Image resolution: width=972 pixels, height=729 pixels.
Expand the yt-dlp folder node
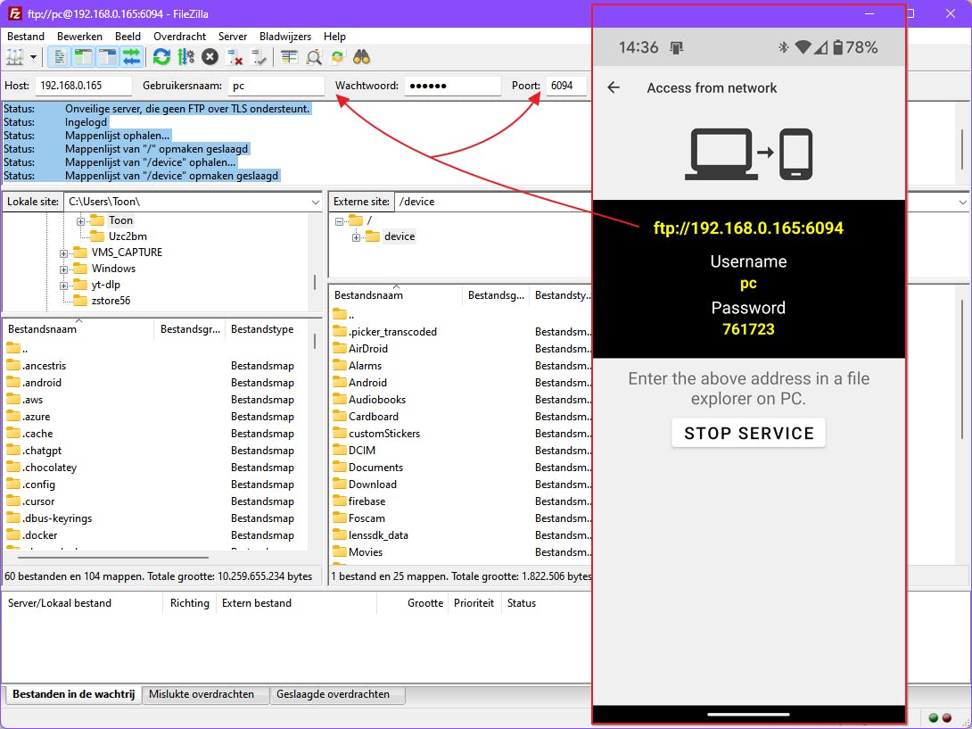pyautogui.click(x=64, y=286)
